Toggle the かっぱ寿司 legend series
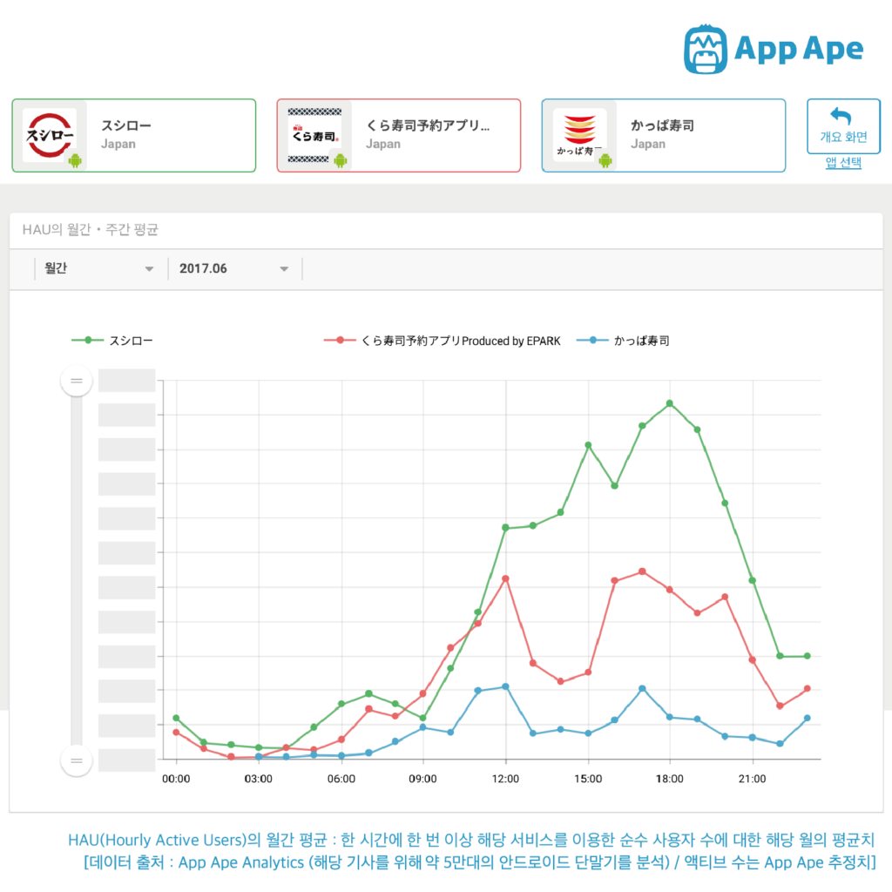The height and width of the screenshot is (892, 892). pyautogui.click(x=623, y=341)
